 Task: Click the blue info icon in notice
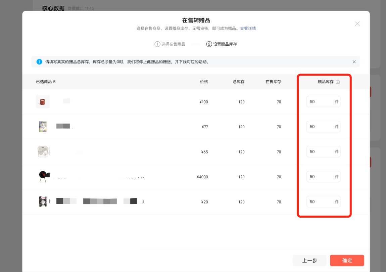click(x=39, y=62)
